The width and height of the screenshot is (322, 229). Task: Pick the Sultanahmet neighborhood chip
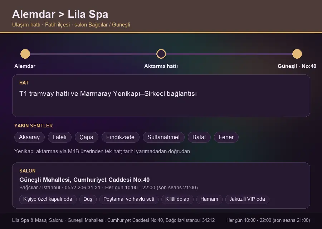pyautogui.click(x=164, y=137)
